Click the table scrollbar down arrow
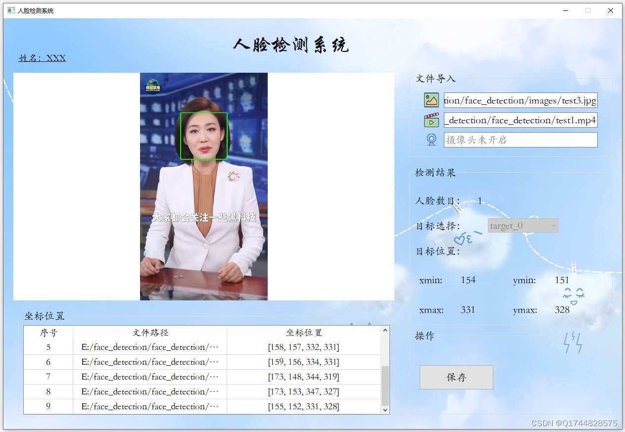This screenshot has height=432, width=625. click(x=385, y=410)
